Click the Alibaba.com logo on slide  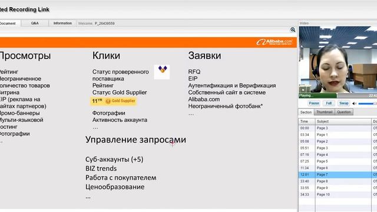click(275, 42)
